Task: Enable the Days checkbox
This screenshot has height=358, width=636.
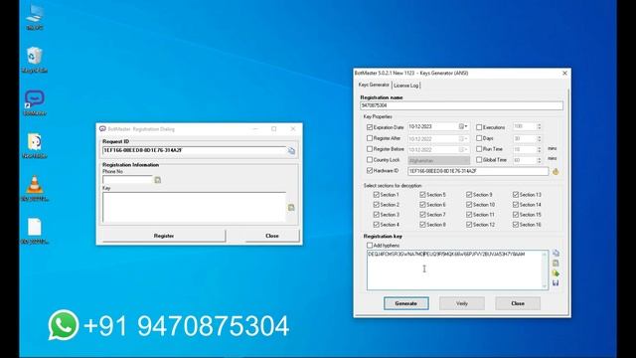Action: pyautogui.click(x=479, y=138)
